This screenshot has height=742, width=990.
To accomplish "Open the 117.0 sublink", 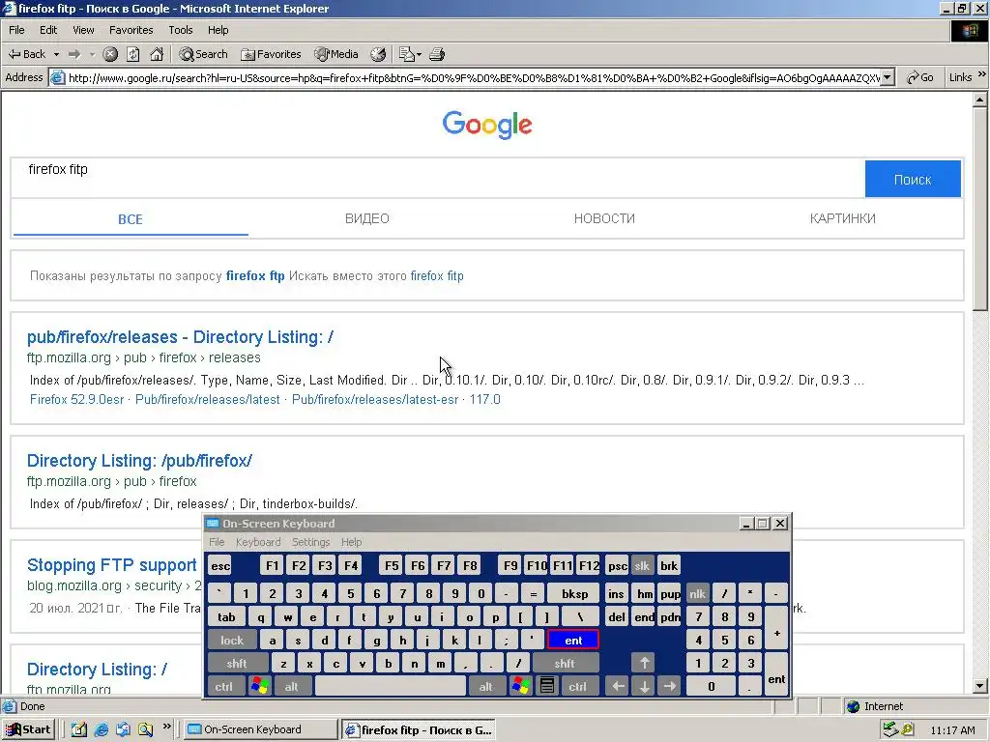I will coord(485,399).
